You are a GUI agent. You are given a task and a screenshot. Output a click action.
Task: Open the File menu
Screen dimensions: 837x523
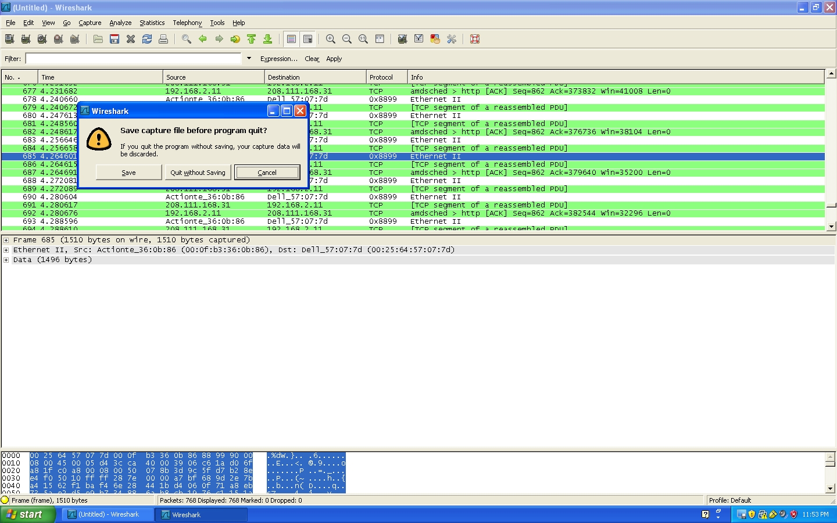(10, 23)
